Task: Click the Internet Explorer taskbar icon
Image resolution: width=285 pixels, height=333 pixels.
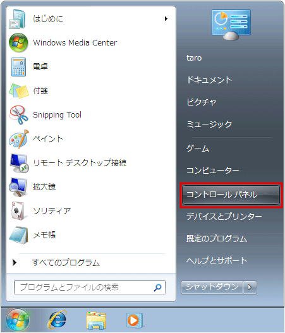Action: point(58,320)
